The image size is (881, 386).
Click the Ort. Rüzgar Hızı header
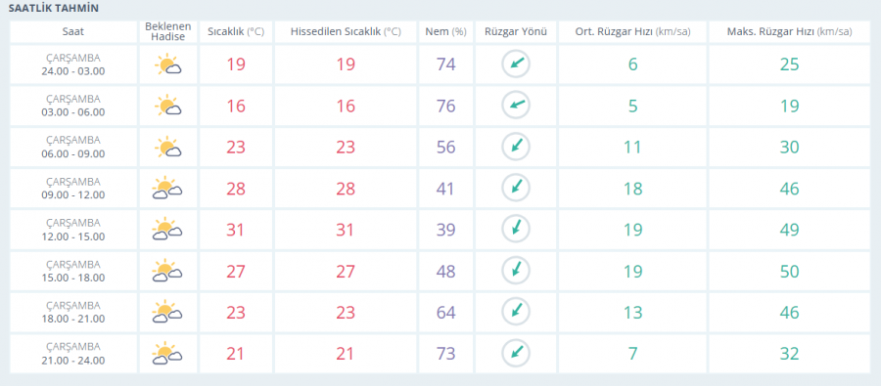(632, 32)
